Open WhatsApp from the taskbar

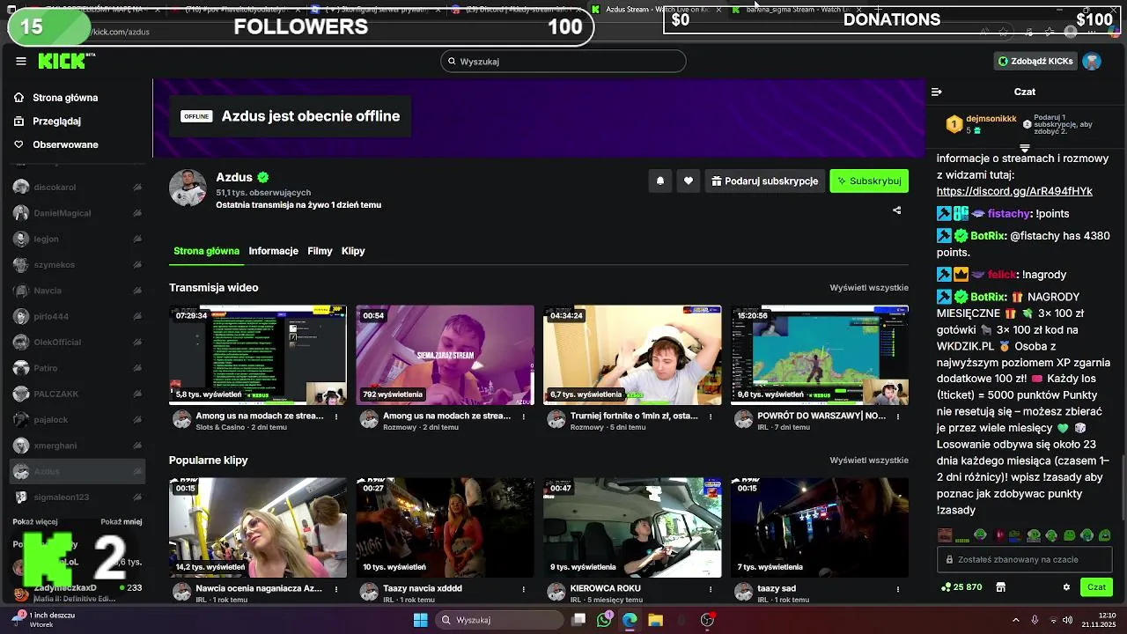[x=604, y=620]
